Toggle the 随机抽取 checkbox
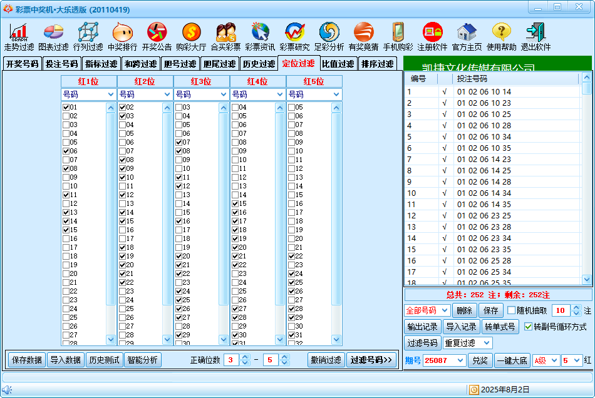The width and height of the screenshot is (595, 398). pyautogui.click(x=512, y=310)
